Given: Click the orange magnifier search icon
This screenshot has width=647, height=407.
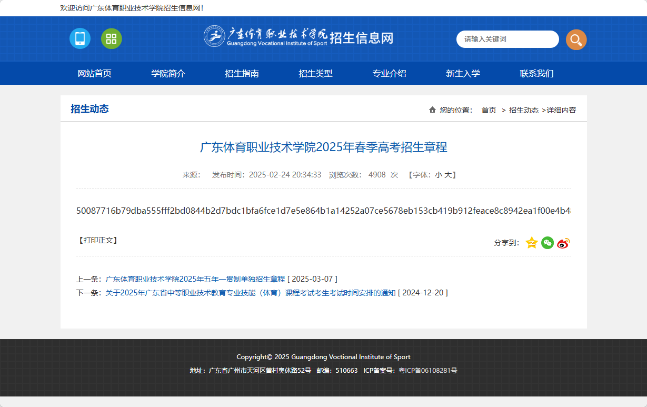Looking at the screenshot, I should 576,39.
